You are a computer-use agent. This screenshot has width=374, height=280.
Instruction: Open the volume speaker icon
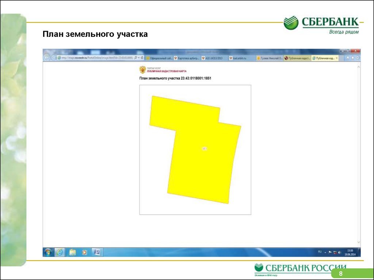(340, 252)
